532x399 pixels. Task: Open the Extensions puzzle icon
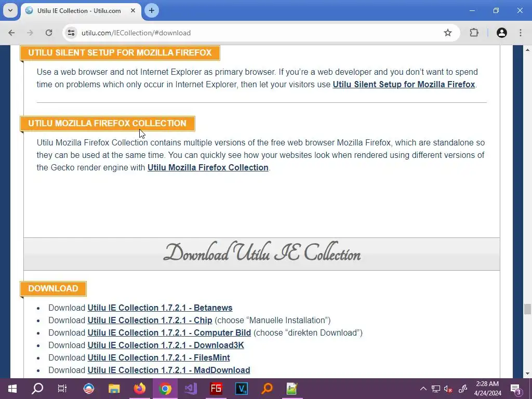tap(474, 33)
